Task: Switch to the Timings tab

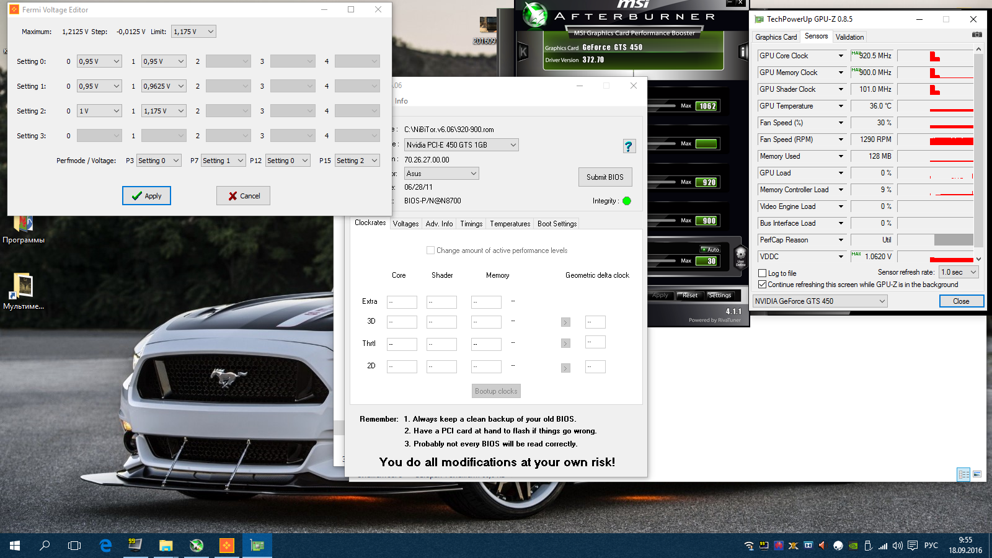Action: pyautogui.click(x=471, y=224)
